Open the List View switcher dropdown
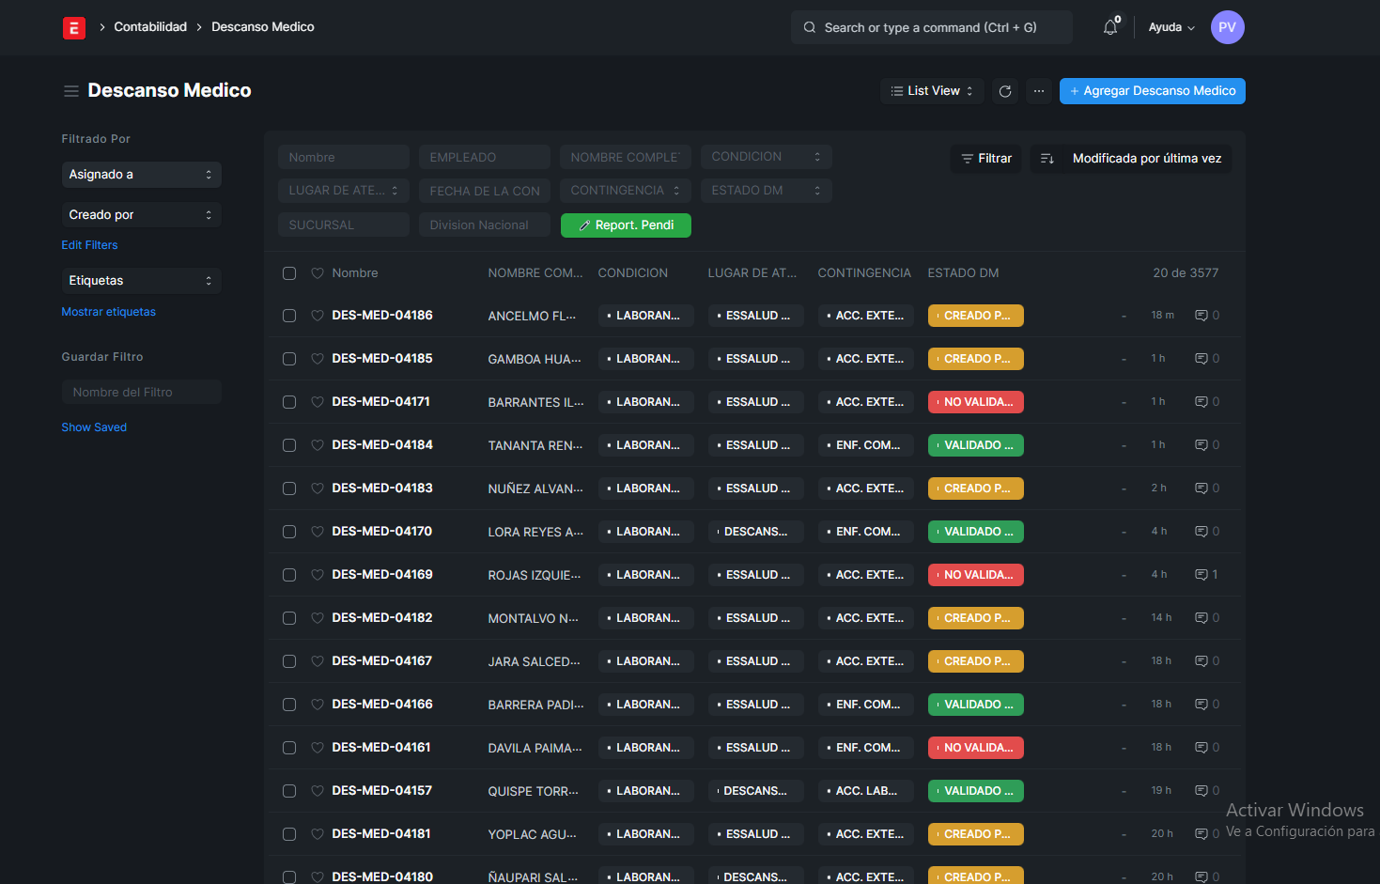The width and height of the screenshot is (1380, 884). (x=932, y=91)
